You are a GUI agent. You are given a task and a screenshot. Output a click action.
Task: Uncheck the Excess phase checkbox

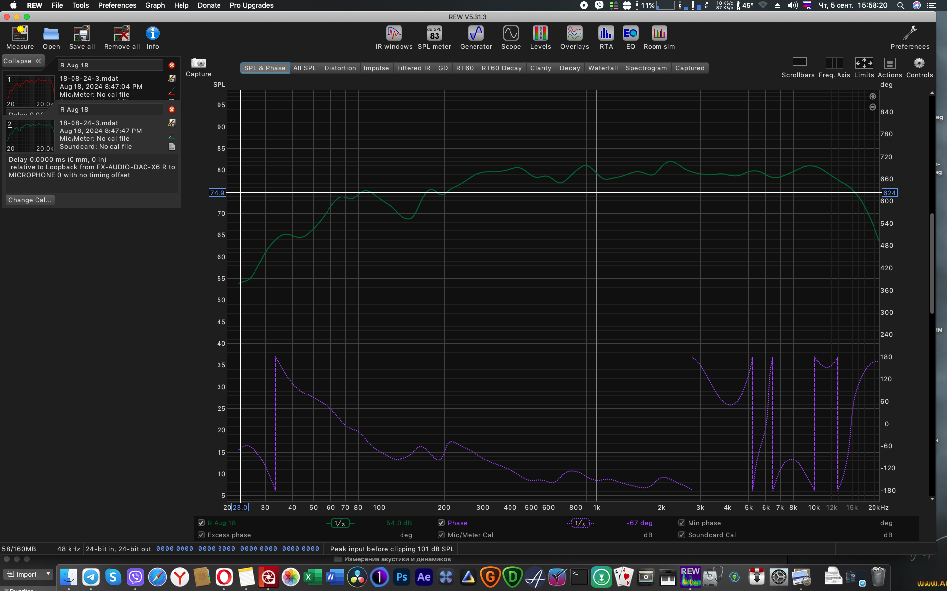tap(201, 535)
